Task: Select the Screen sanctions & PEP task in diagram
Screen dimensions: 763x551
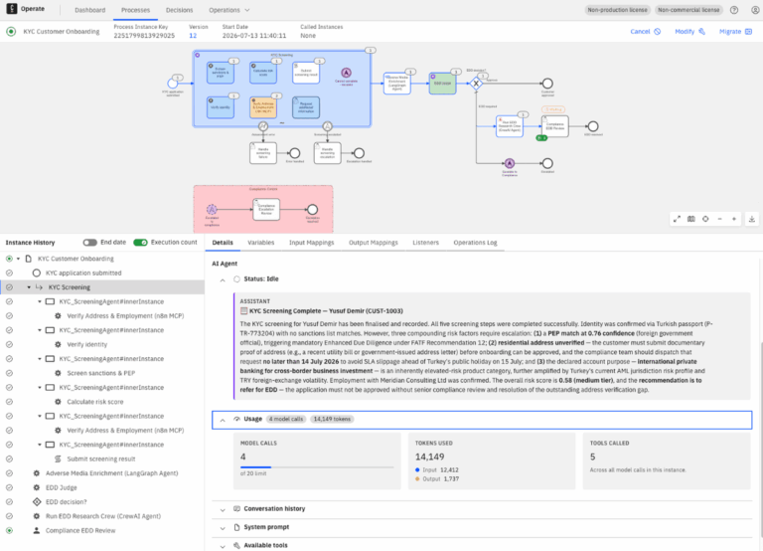Action: (220, 73)
